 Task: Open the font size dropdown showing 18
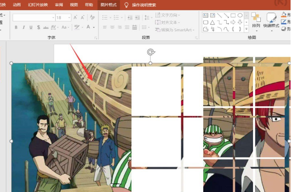69,18
